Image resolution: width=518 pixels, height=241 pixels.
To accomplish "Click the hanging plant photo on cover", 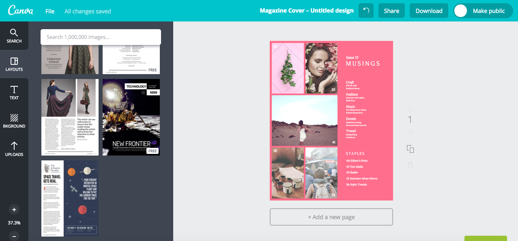I will [x=288, y=68].
